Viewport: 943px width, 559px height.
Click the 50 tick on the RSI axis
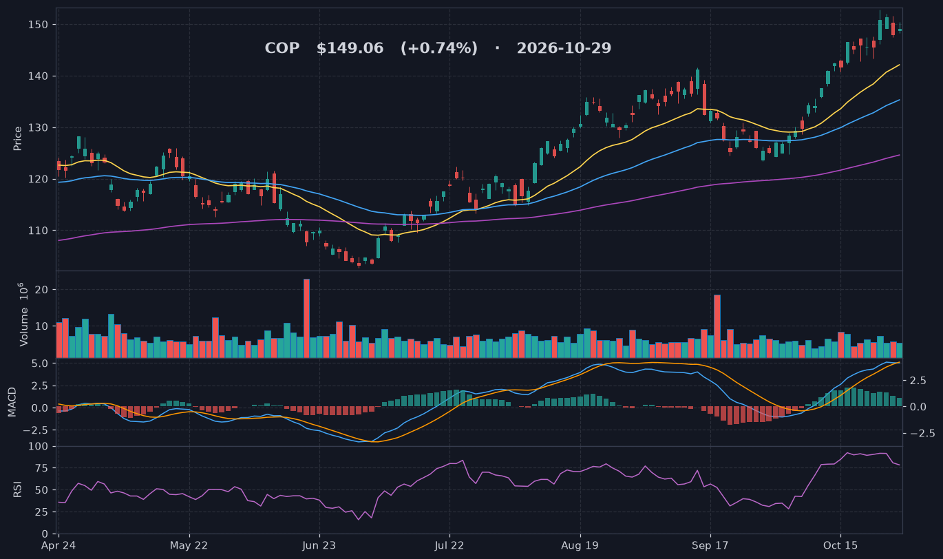click(42, 490)
